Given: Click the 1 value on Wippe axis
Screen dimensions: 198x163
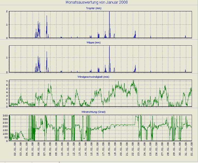Looking at the screenshot, I should 7,58.
